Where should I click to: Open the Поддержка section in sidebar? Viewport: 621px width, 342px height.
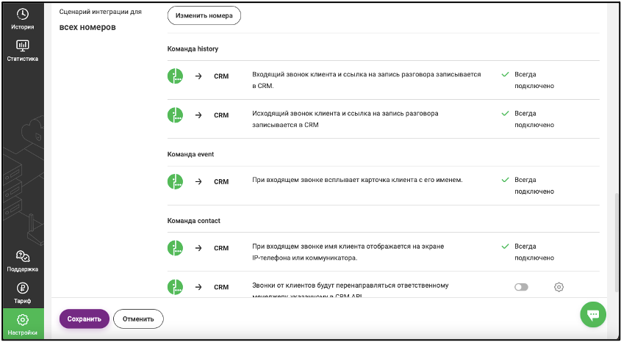coord(23,261)
